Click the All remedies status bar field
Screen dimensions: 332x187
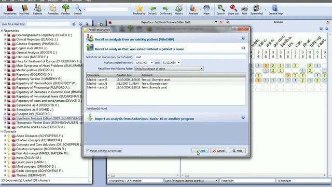tap(303, 181)
